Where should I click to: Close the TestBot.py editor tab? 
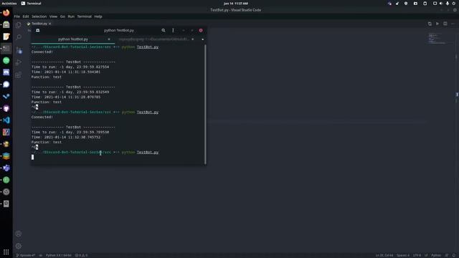click(49, 24)
